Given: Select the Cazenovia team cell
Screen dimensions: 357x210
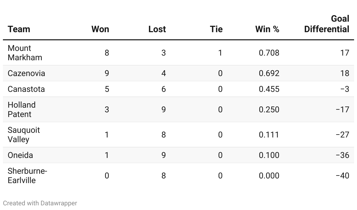Looking at the screenshot, I should pyautogui.click(x=26, y=73).
